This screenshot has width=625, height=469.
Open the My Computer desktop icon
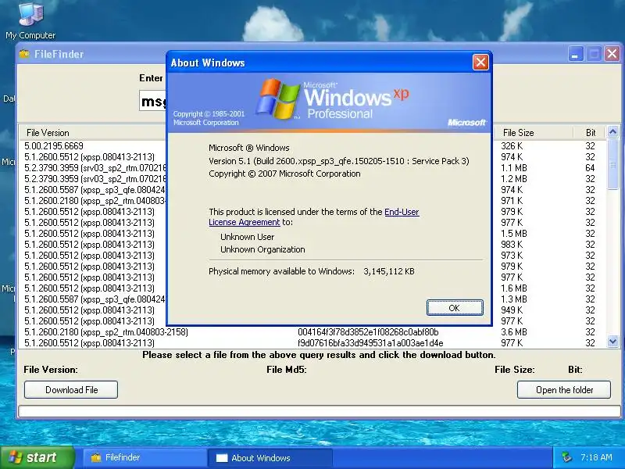30,22
